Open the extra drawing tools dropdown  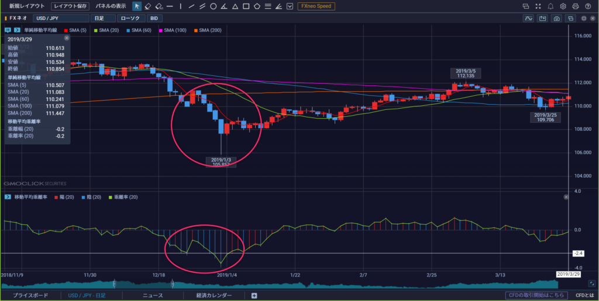point(290,6)
